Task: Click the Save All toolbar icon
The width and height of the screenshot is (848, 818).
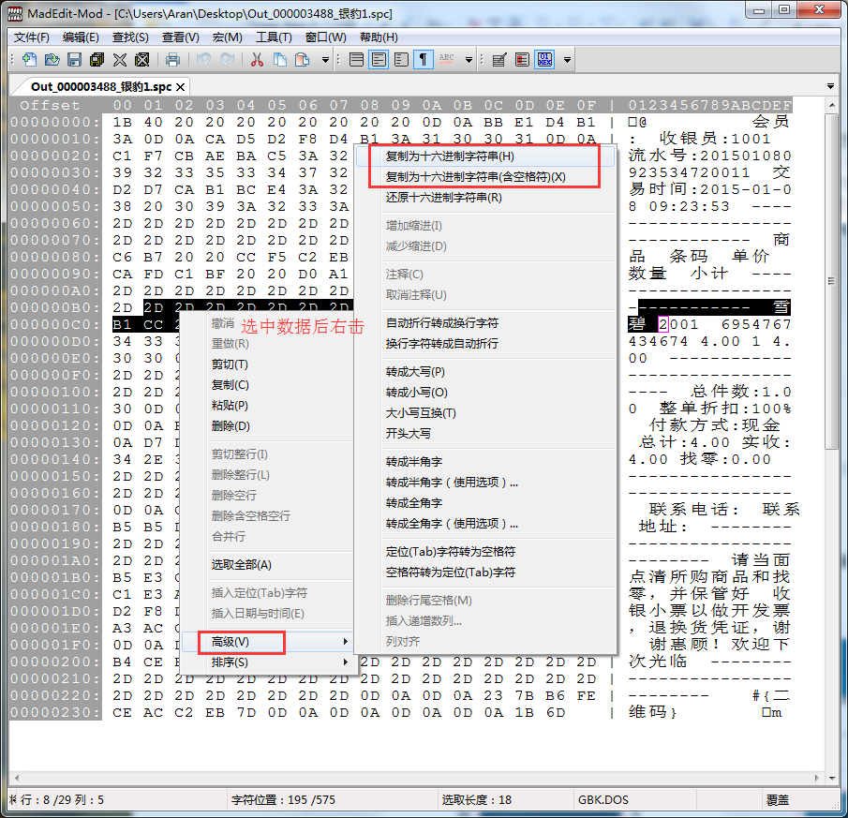Action: pos(97,59)
